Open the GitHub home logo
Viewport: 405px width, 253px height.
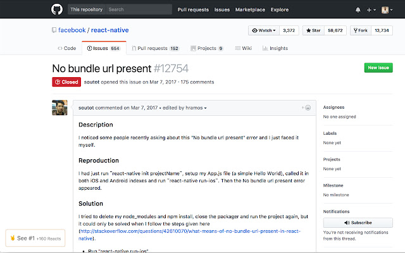pyautogui.click(x=57, y=9)
